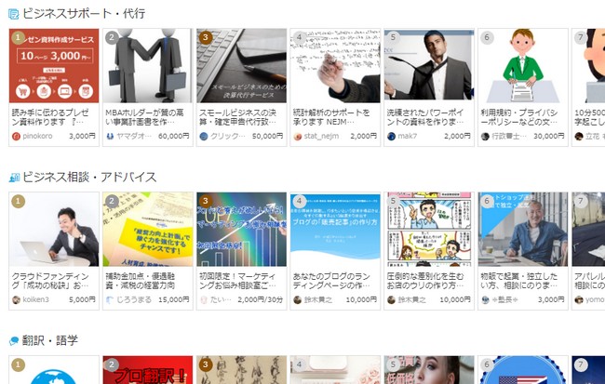Open the handshake businessmen thumbnail

147,65
